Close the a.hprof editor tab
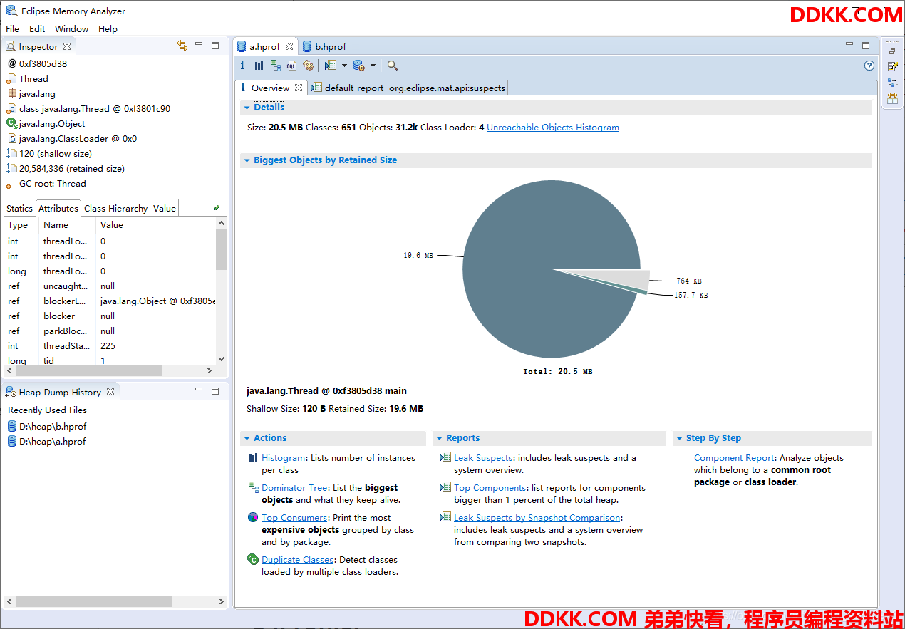 [289, 46]
